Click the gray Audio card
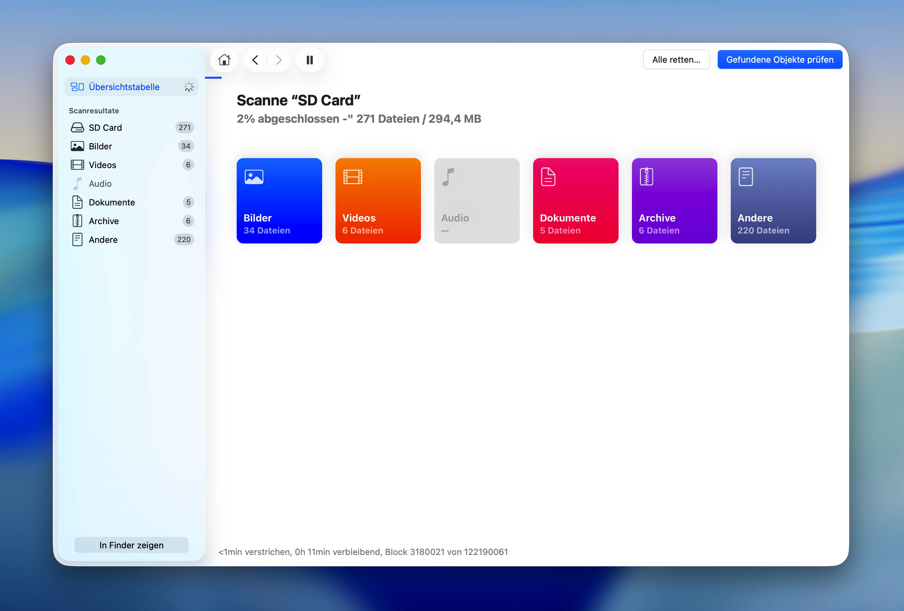The width and height of the screenshot is (904, 611). click(477, 200)
